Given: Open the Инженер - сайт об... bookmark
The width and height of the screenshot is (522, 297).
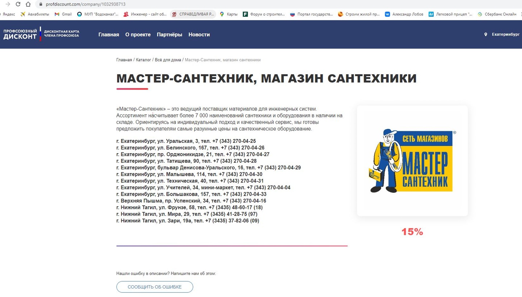Looking at the screenshot, I should coord(145,14).
